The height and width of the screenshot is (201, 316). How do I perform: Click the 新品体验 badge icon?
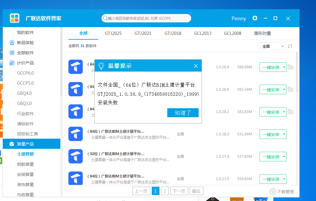pyautogui.click(x=12, y=43)
